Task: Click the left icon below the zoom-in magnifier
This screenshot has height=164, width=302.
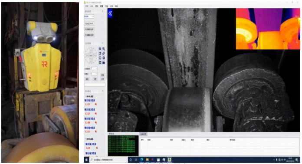Action: [x=100, y=53]
